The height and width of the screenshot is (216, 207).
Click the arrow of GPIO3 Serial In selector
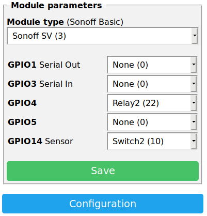194,84
